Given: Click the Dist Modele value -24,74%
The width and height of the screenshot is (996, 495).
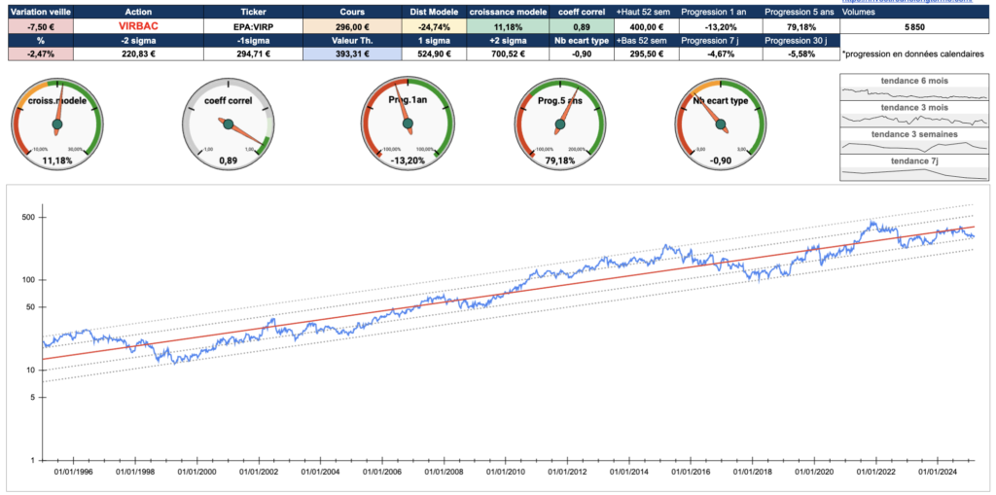Looking at the screenshot, I should [x=435, y=26].
